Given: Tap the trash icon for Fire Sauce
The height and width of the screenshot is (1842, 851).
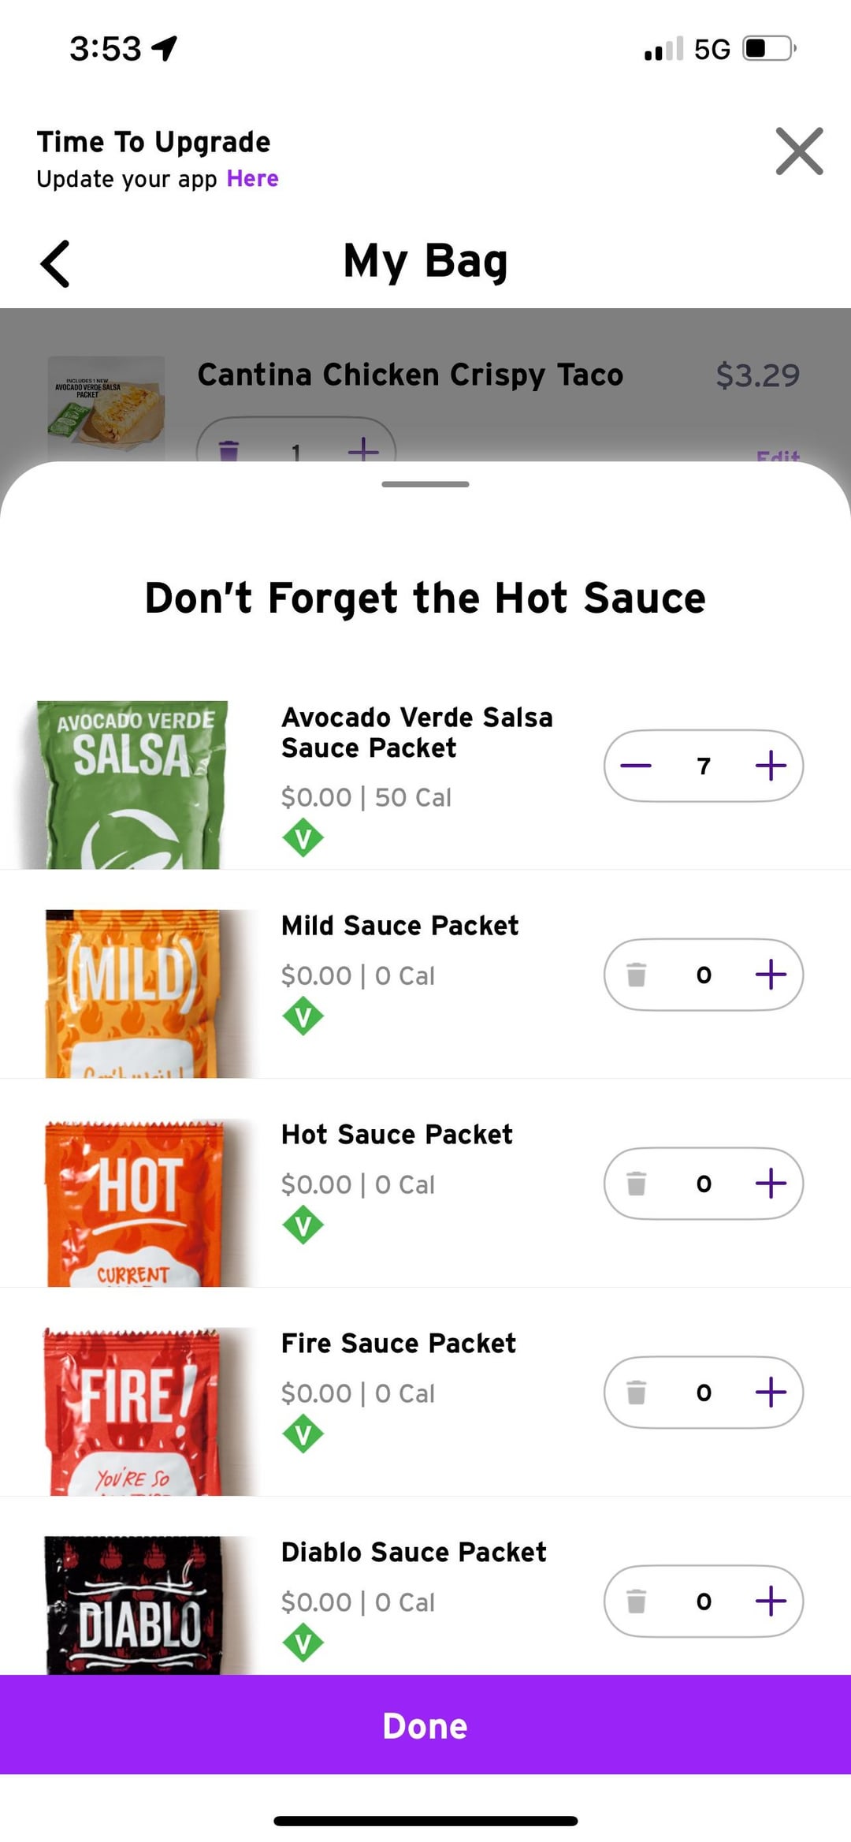Looking at the screenshot, I should click(x=636, y=1393).
